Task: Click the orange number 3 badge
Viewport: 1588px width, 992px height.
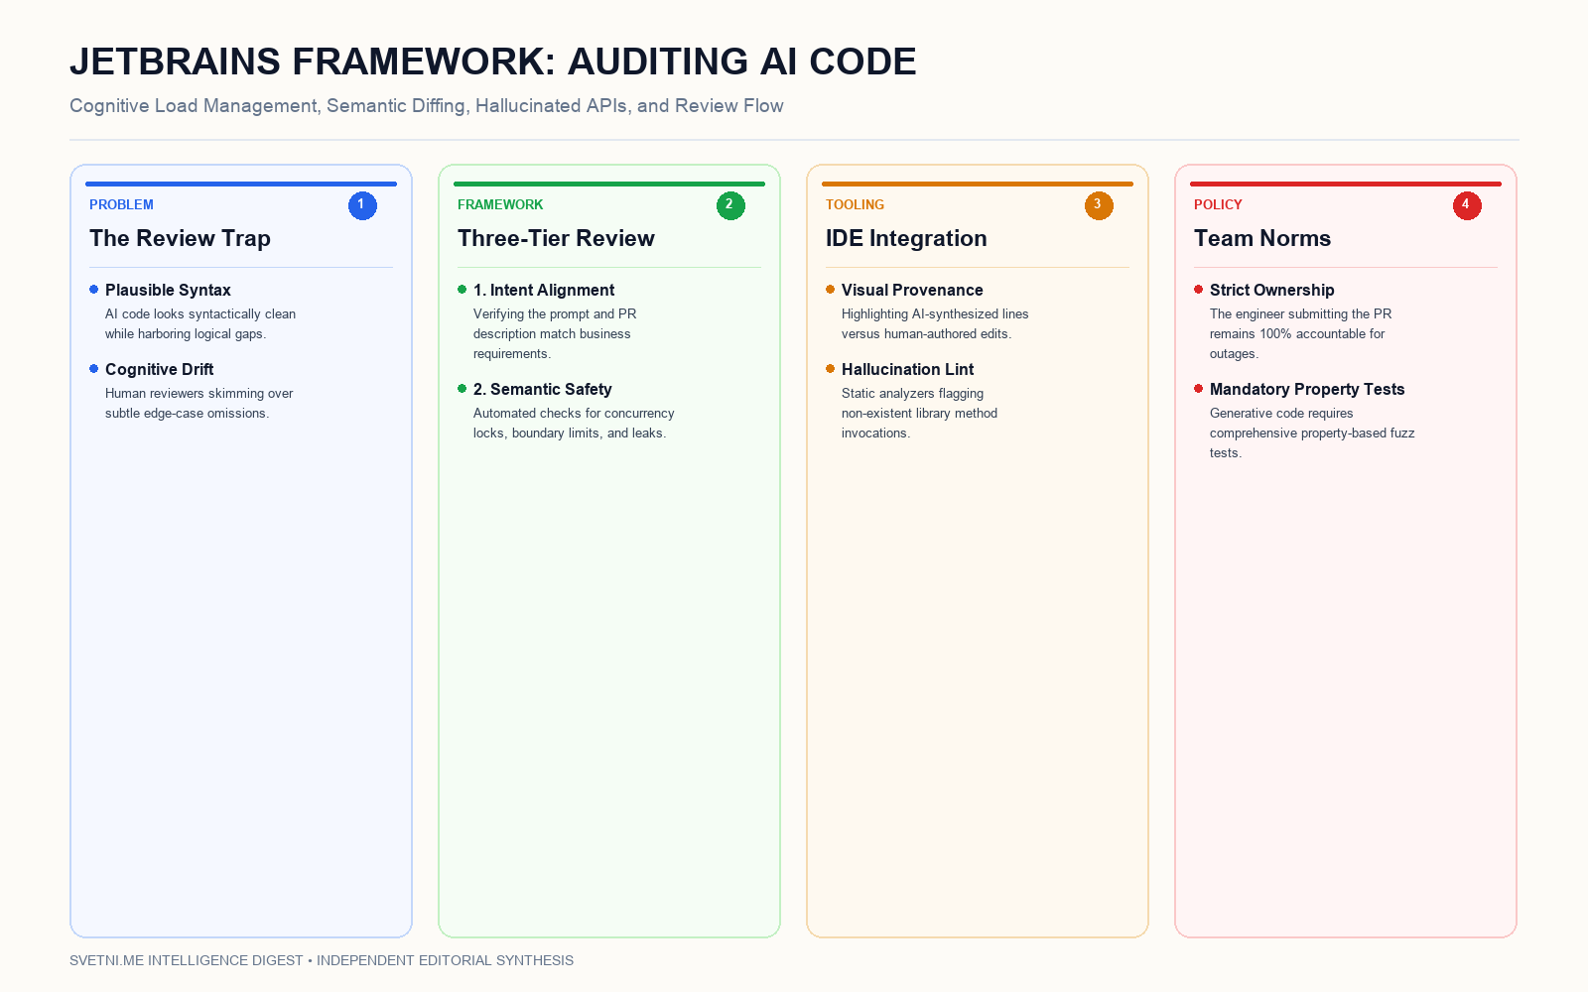Action: 1099,205
